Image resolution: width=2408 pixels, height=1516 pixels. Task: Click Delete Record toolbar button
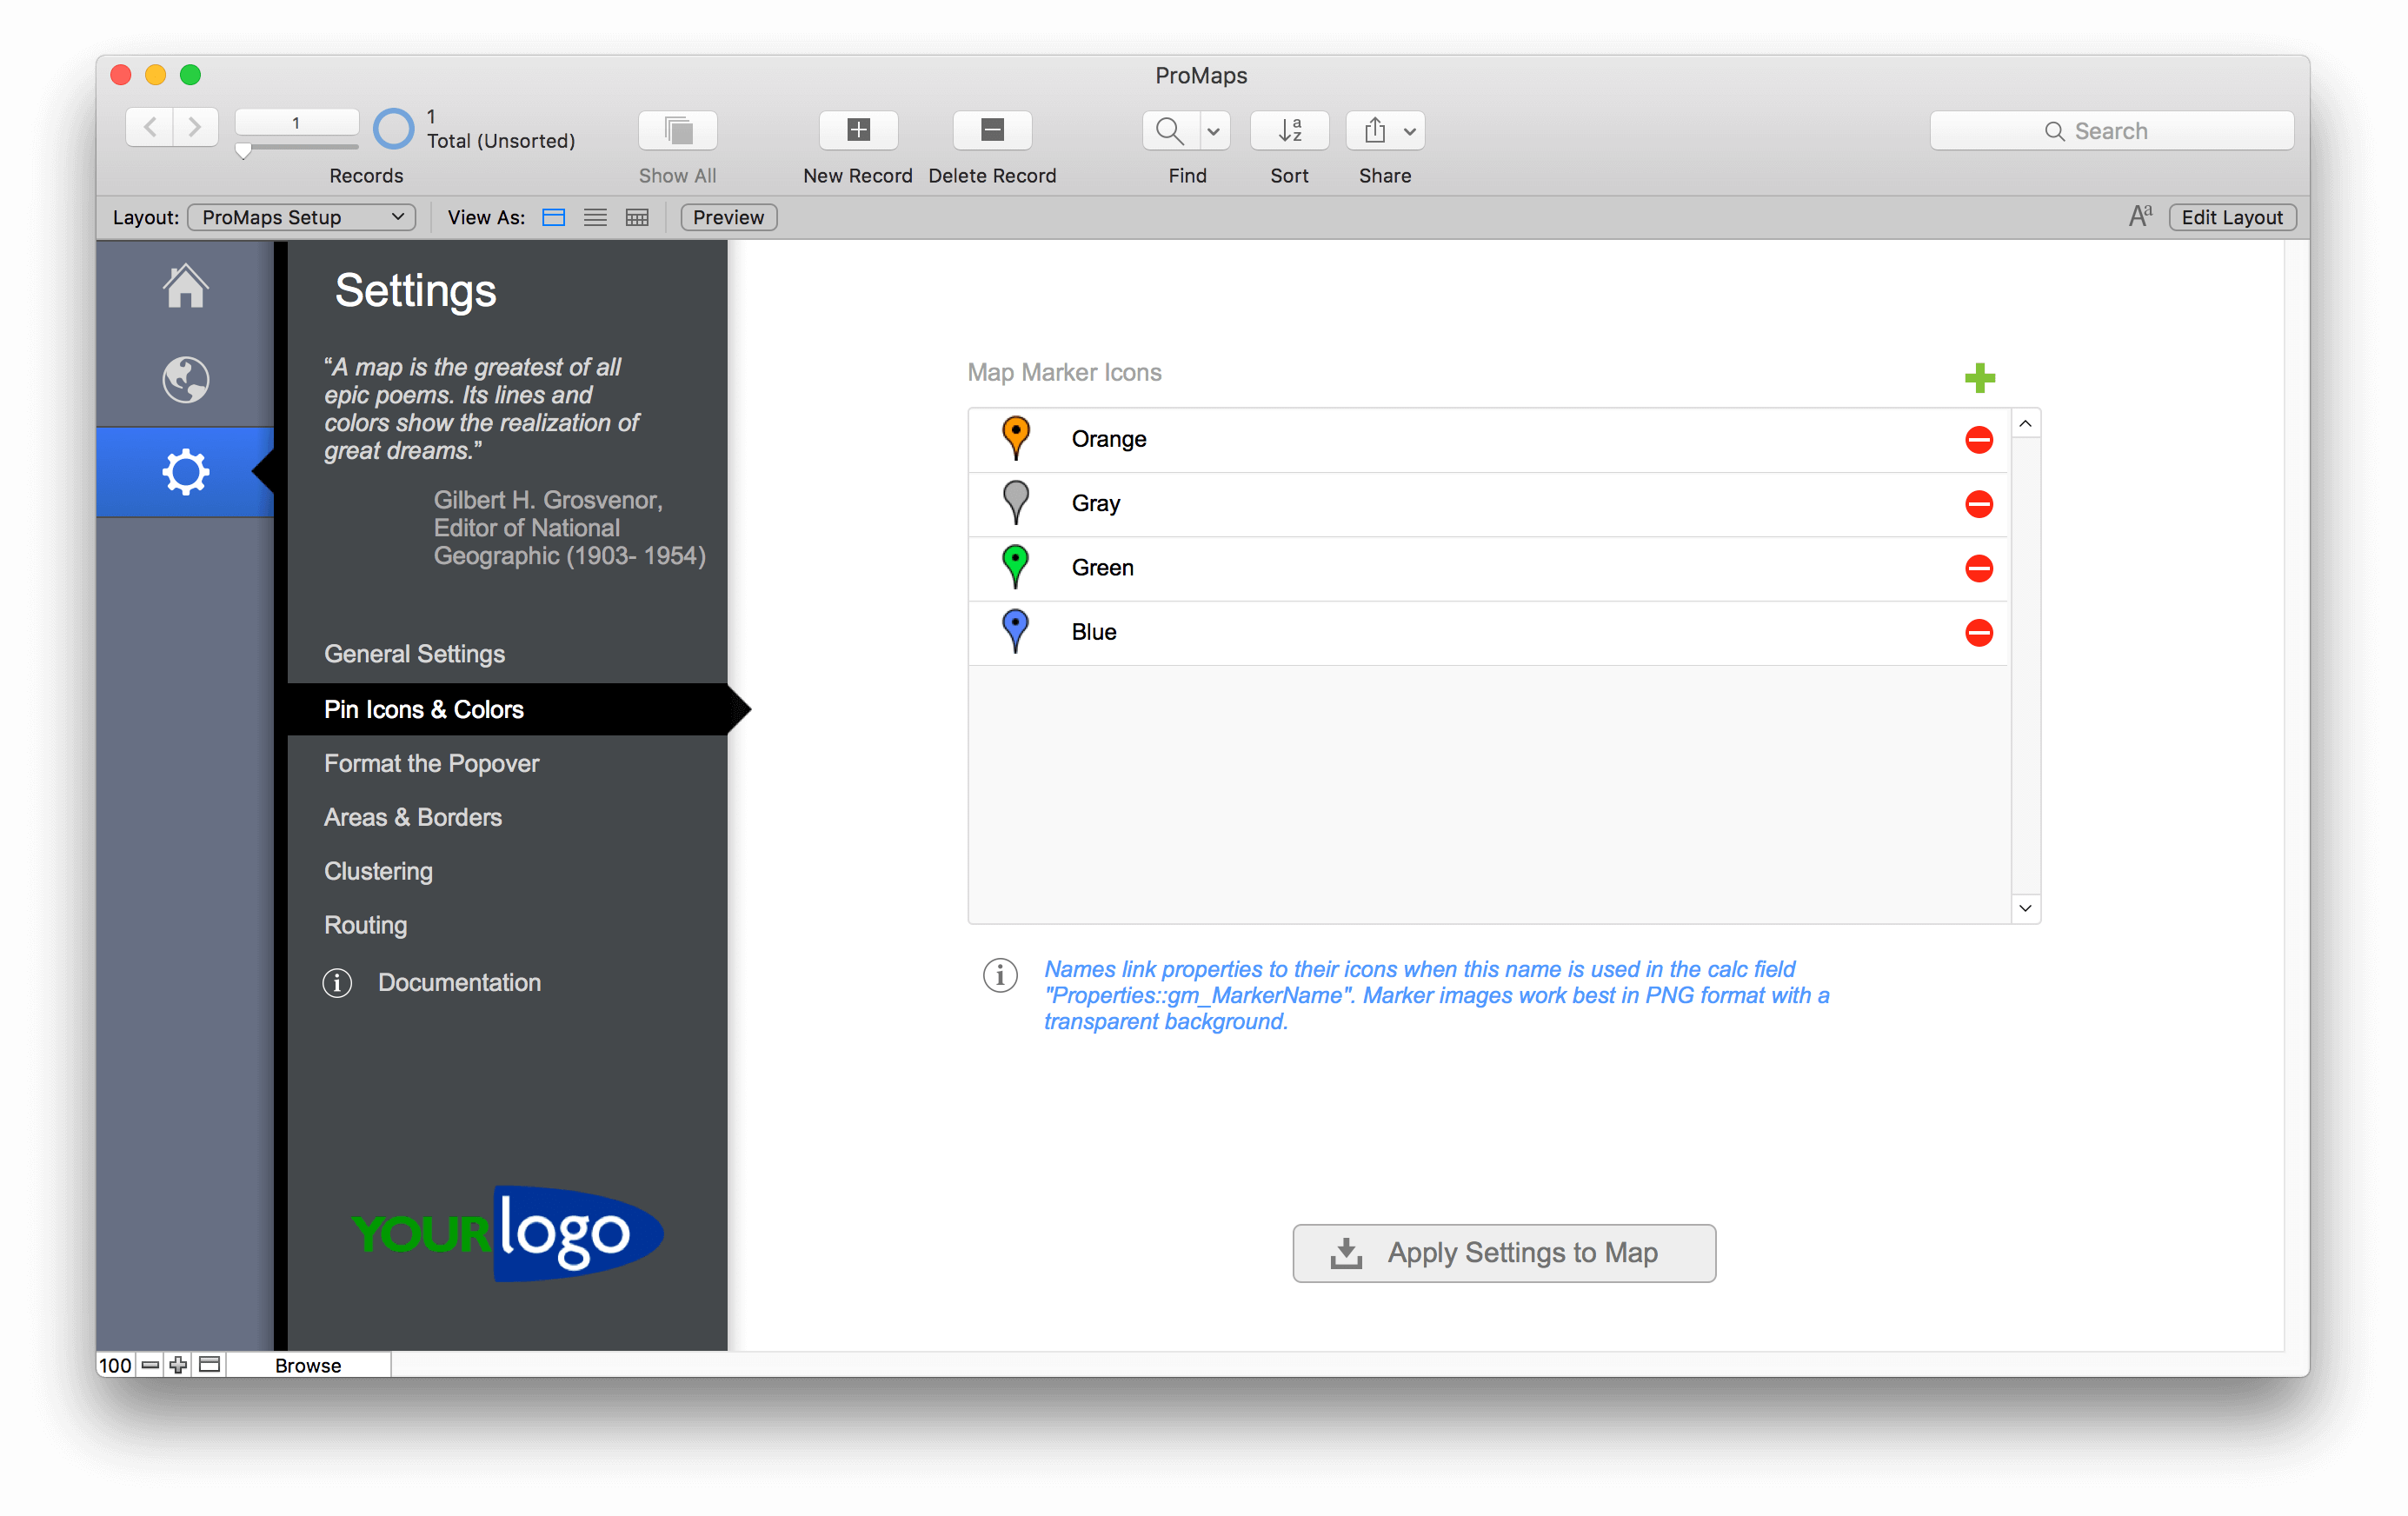(x=992, y=130)
